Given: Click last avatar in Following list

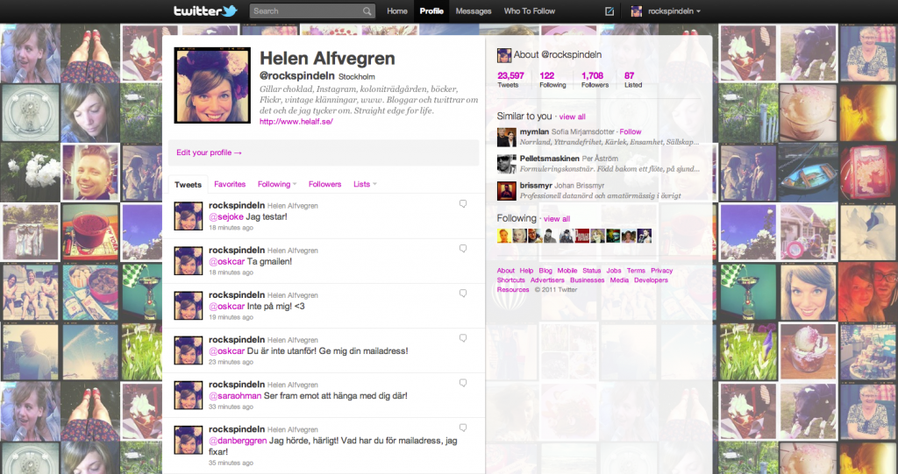Looking at the screenshot, I should 645,236.
